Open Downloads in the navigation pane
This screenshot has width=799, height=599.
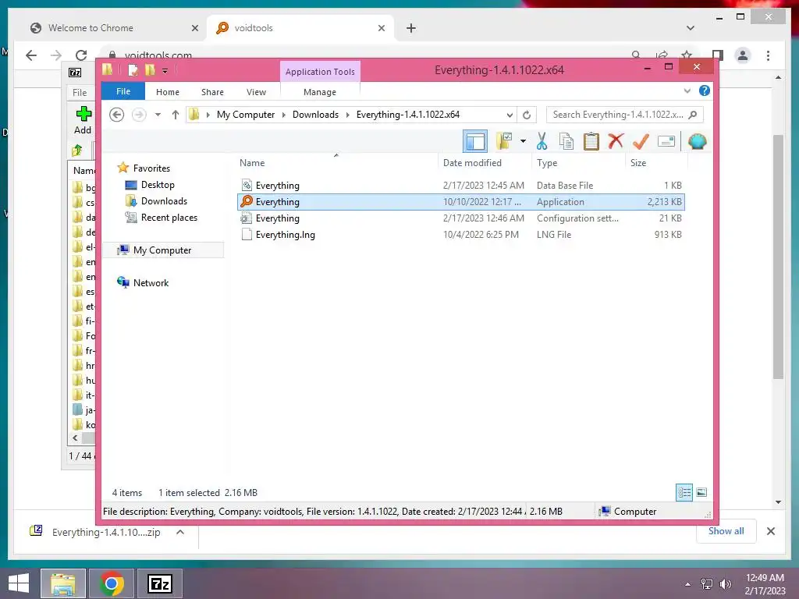[x=164, y=200]
